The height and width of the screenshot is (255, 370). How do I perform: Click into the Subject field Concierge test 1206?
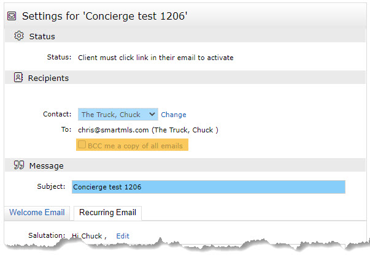[209, 187]
